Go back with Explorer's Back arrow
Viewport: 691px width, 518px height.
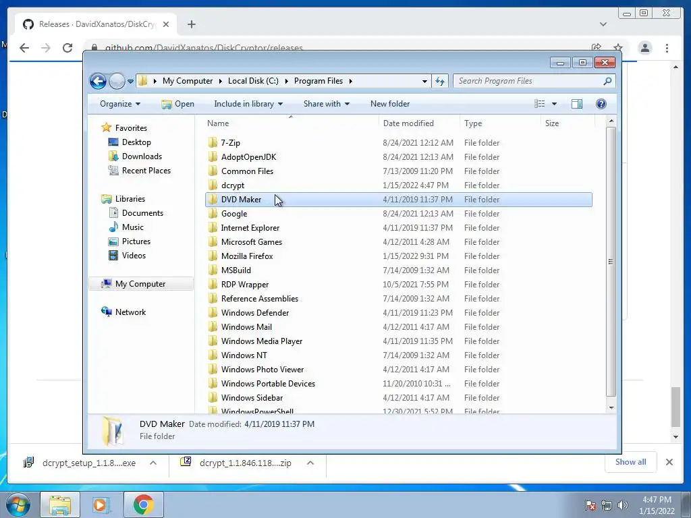click(x=98, y=81)
